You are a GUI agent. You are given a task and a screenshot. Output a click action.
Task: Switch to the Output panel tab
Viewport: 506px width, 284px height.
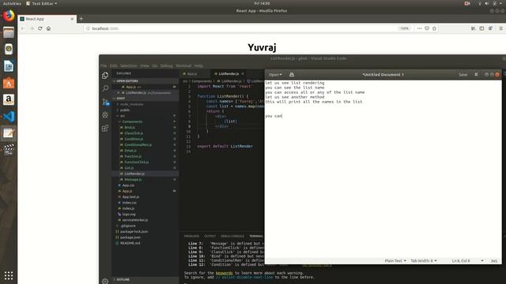(x=210, y=237)
